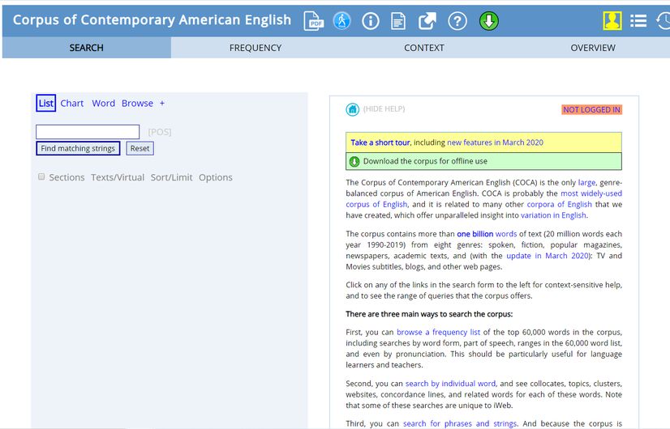Click the external link share icon
The height and width of the screenshot is (429, 670).
coord(427,21)
